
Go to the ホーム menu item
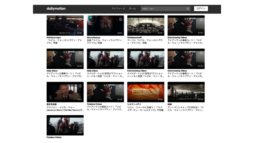pos(132,9)
